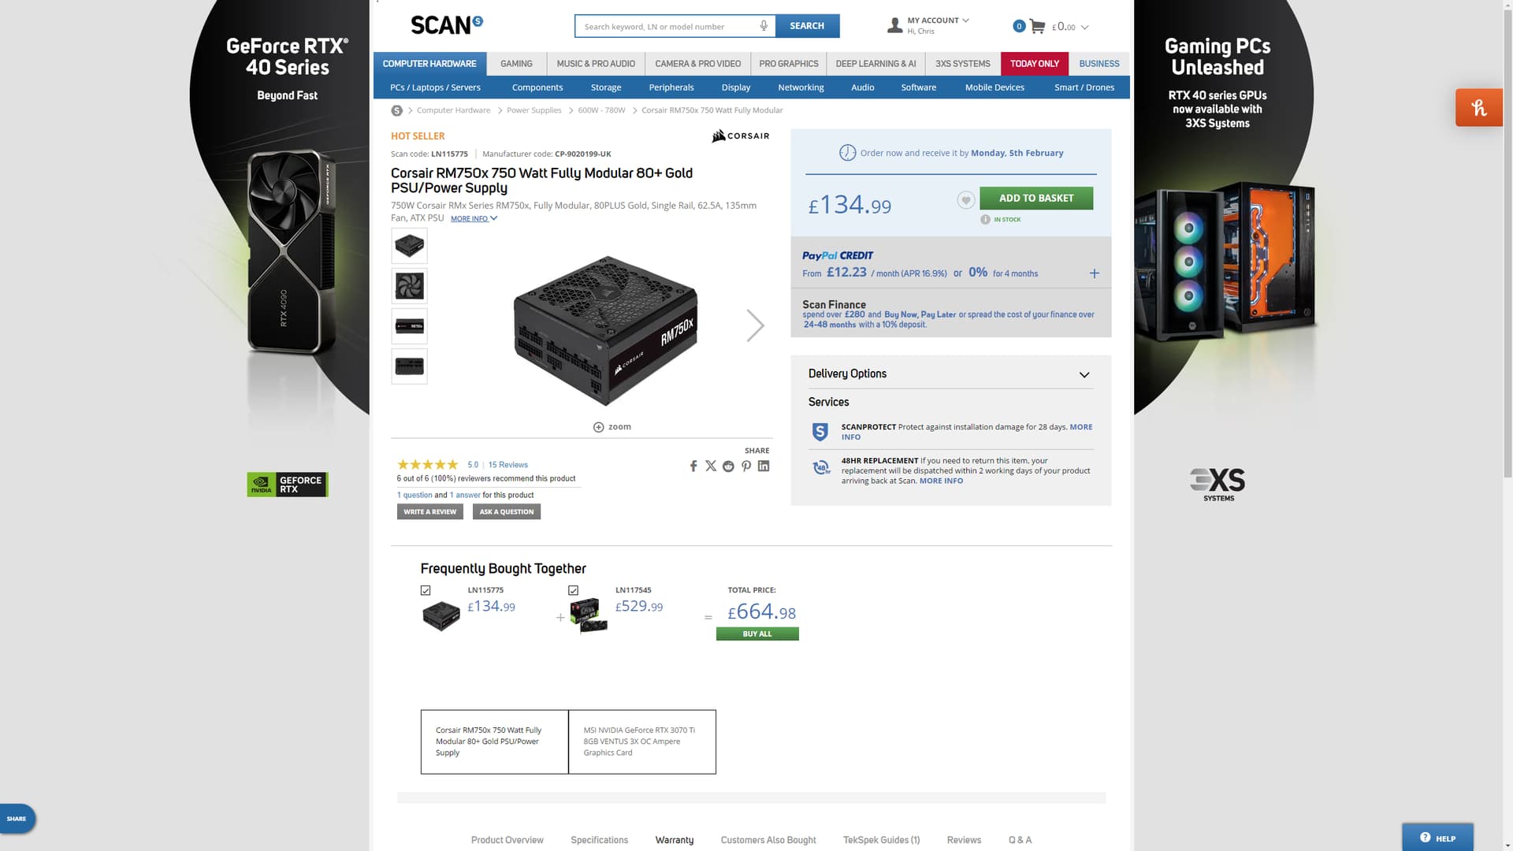Expand PayPal Credit details with plus
Screen dimensions: 1513x851
[1094, 273]
